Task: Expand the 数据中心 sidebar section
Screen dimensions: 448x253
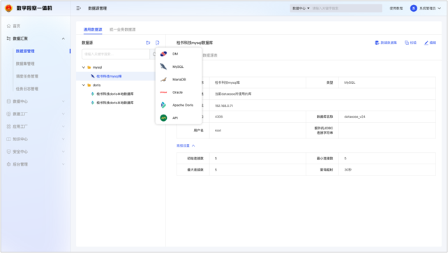Action: tap(63, 101)
